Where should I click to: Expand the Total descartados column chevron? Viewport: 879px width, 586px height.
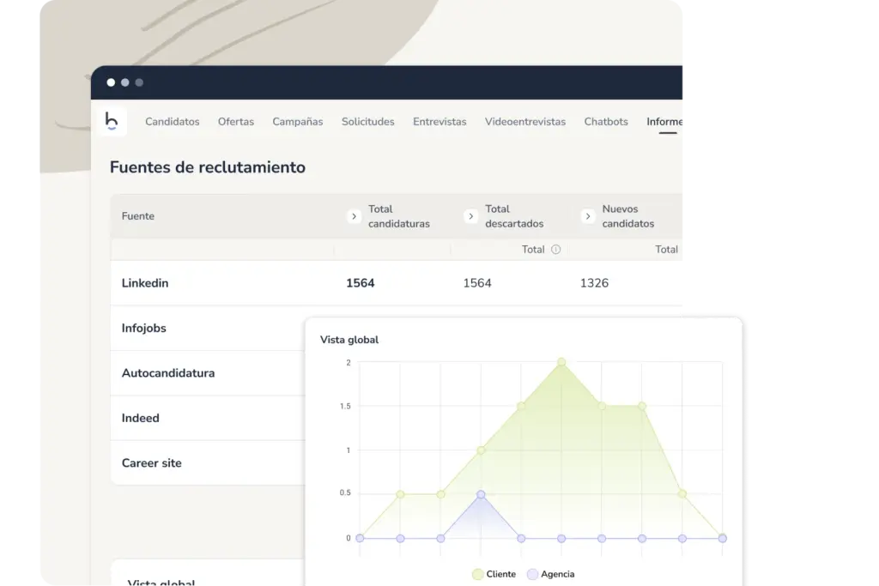[471, 216]
